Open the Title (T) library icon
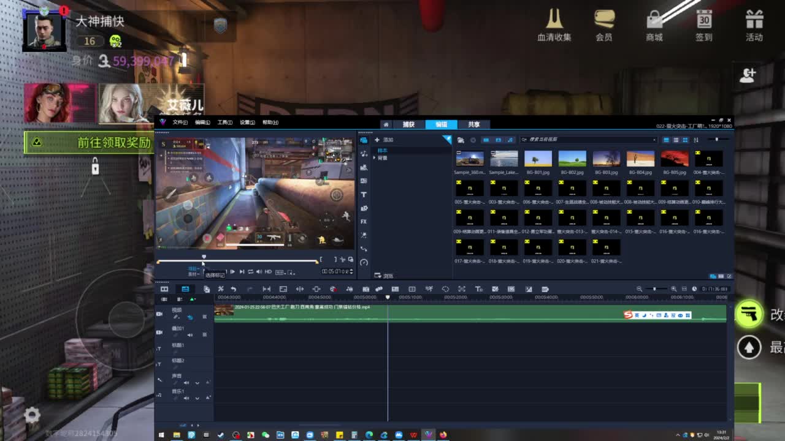This screenshot has width=785, height=441. pyautogui.click(x=364, y=194)
